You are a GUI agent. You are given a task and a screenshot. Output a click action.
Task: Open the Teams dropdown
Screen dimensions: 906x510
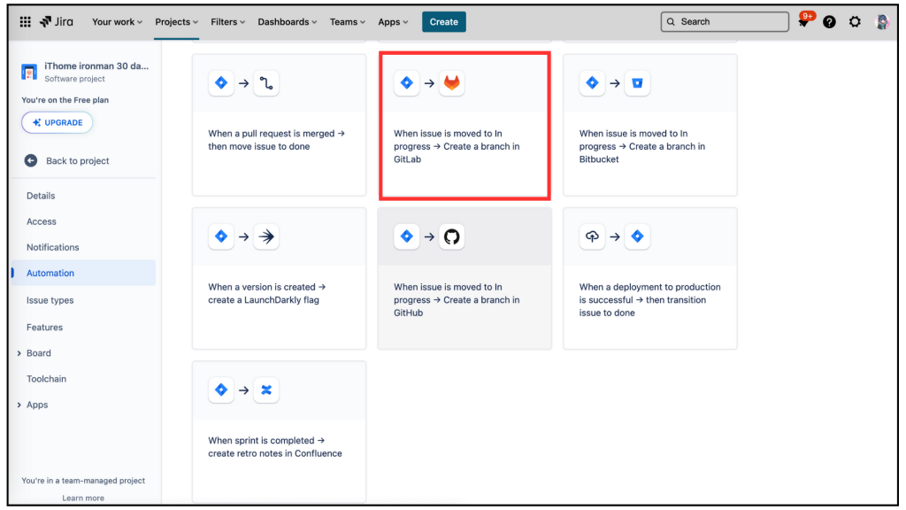[347, 22]
